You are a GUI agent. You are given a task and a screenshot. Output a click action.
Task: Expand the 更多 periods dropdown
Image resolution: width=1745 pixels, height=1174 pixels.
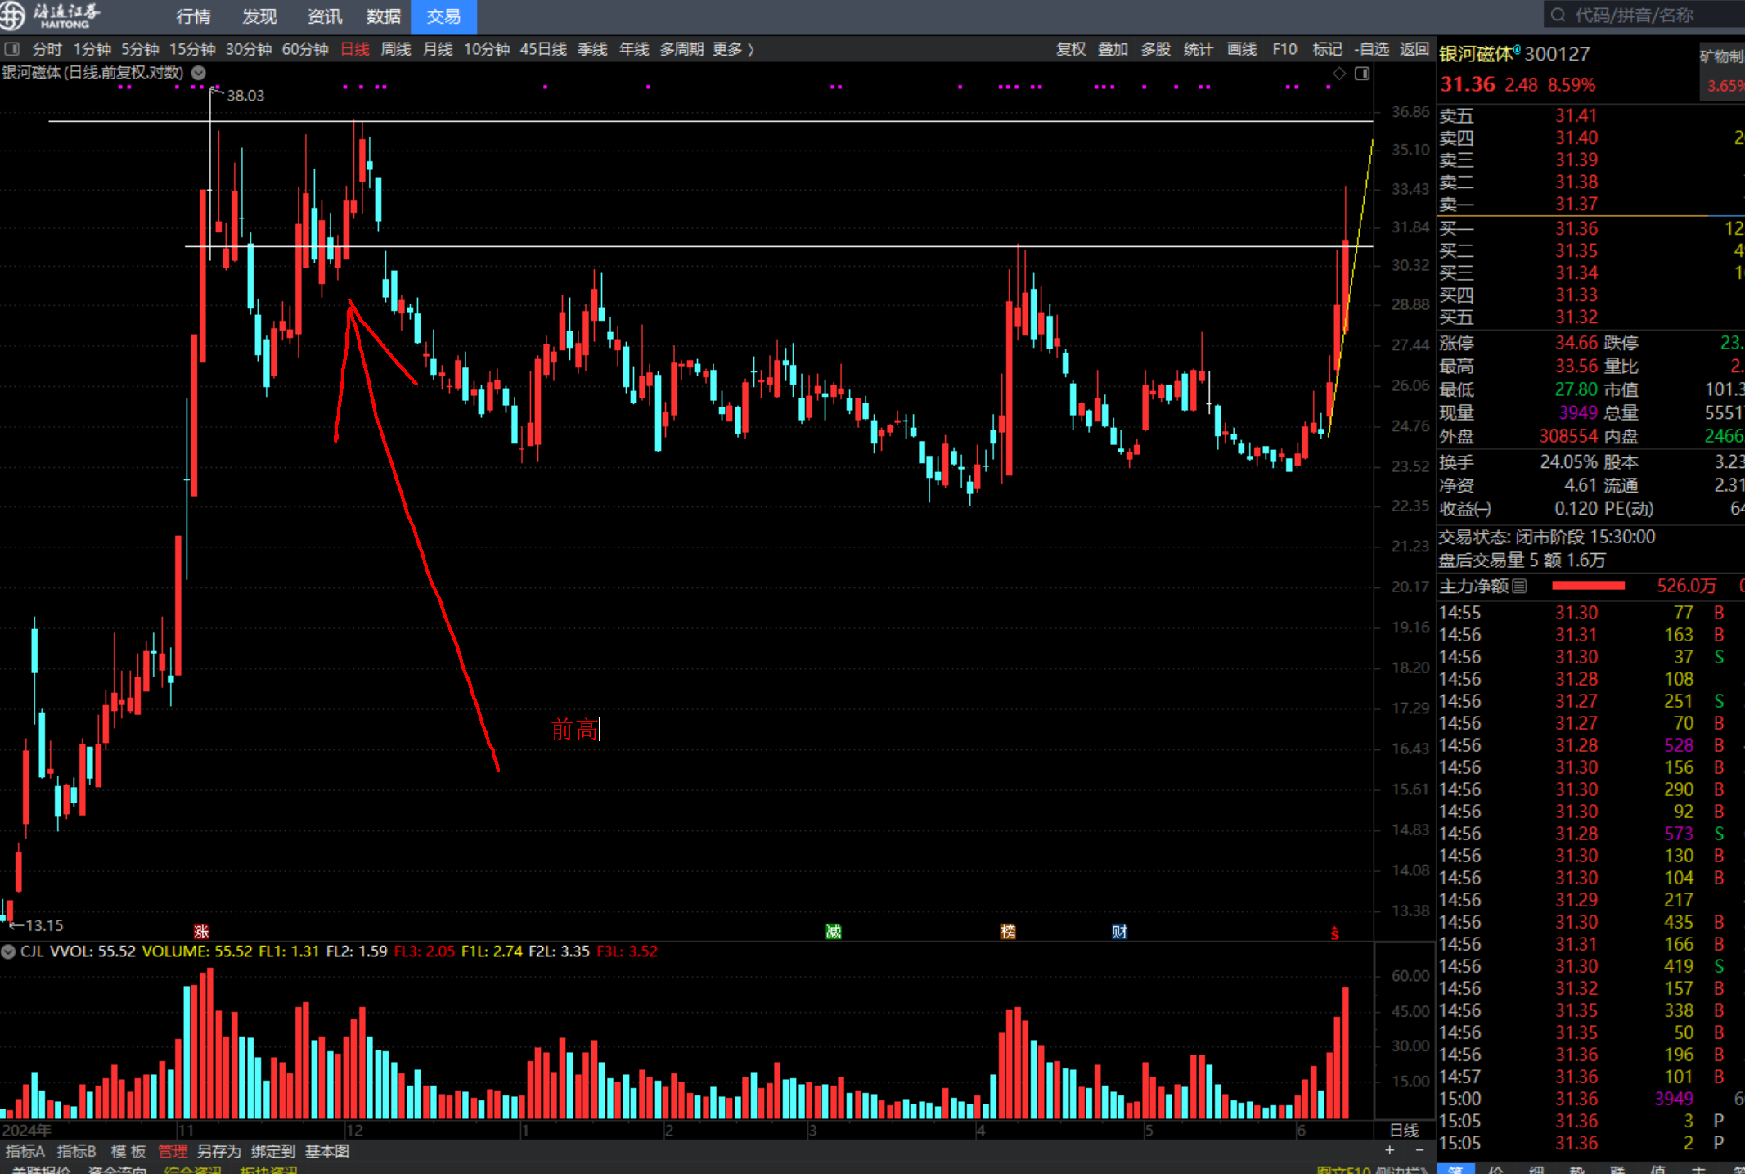coord(733,49)
